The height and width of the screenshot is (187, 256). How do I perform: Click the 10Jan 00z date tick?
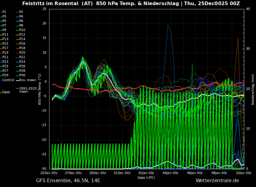tap(243, 173)
